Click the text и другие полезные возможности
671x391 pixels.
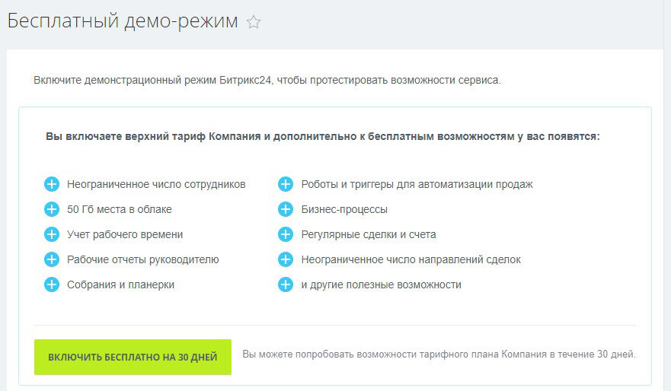[381, 285]
